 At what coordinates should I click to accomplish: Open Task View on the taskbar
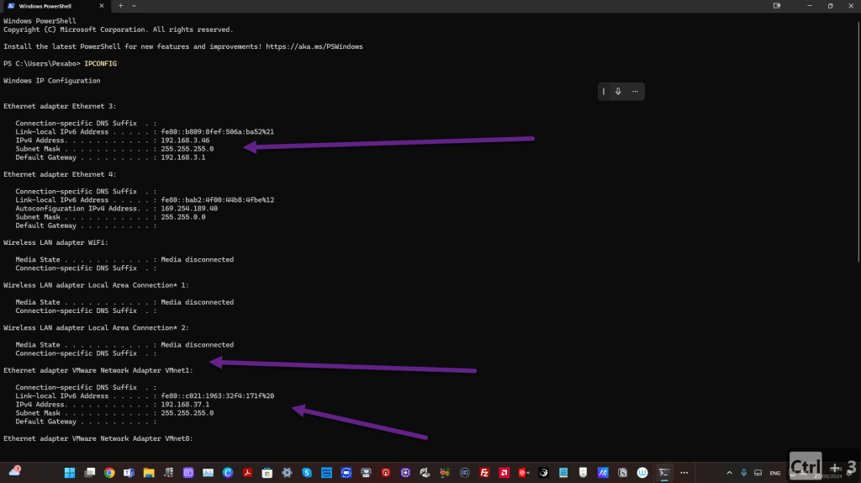click(x=89, y=473)
